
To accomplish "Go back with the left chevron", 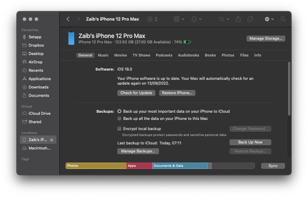I will (68, 19).
